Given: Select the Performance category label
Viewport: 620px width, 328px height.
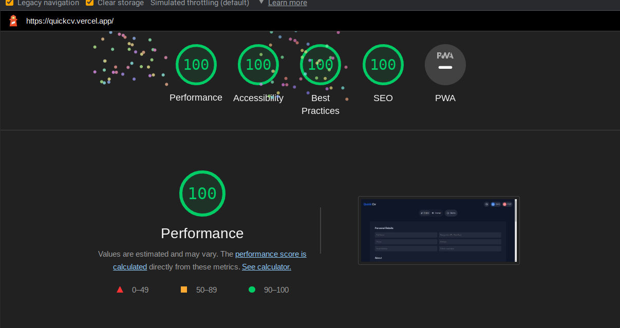Looking at the screenshot, I should click(196, 98).
